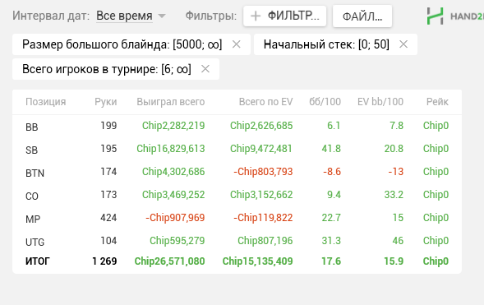The width and height of the screenshot is (484, 305).
Task: Sort by бб/100 column header
Action: (325, 102)
